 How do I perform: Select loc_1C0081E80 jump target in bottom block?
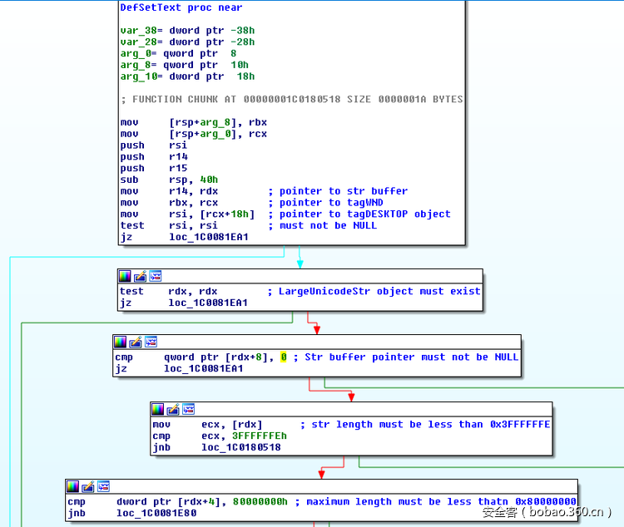156,514
